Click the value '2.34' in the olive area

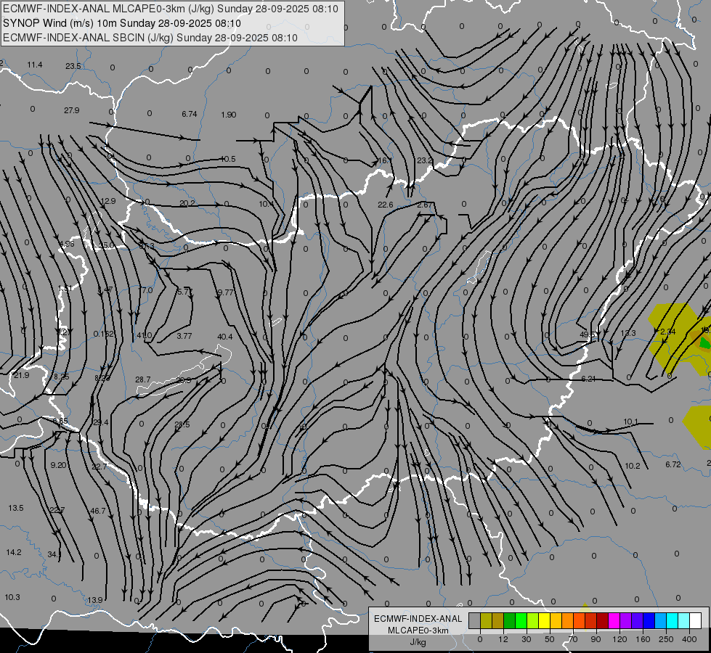[x=668, y=332]
